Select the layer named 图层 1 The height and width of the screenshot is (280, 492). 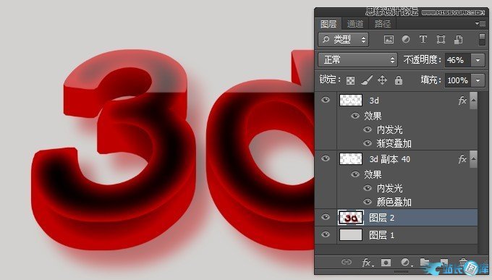tap(381, 235)
